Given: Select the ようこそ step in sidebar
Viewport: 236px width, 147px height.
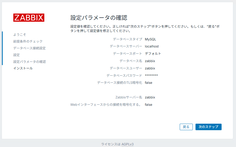Looking at the screenshot, I should point(20,35).
